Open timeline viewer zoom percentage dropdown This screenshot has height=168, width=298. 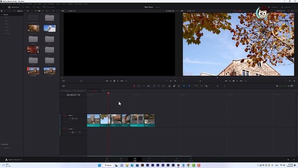[183, 11]
